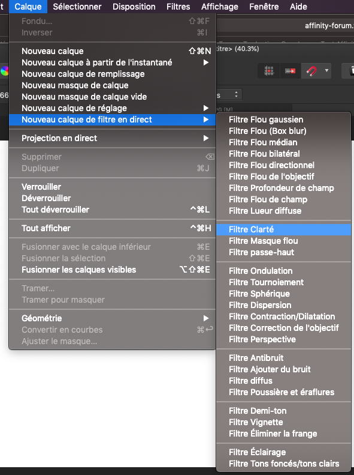Choose Nouveau masque de calque vide
The width and height of the screenshot is (354, 475).
[x=113, y=97]
